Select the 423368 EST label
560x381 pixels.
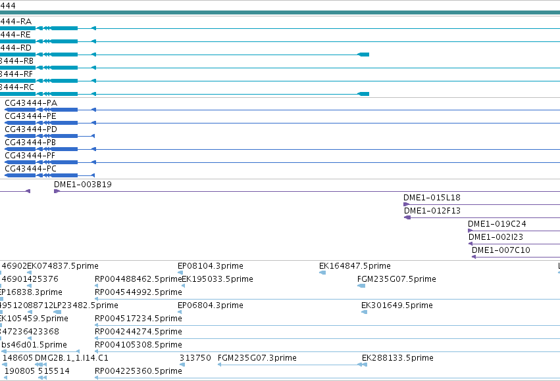(x=43, y=332)
